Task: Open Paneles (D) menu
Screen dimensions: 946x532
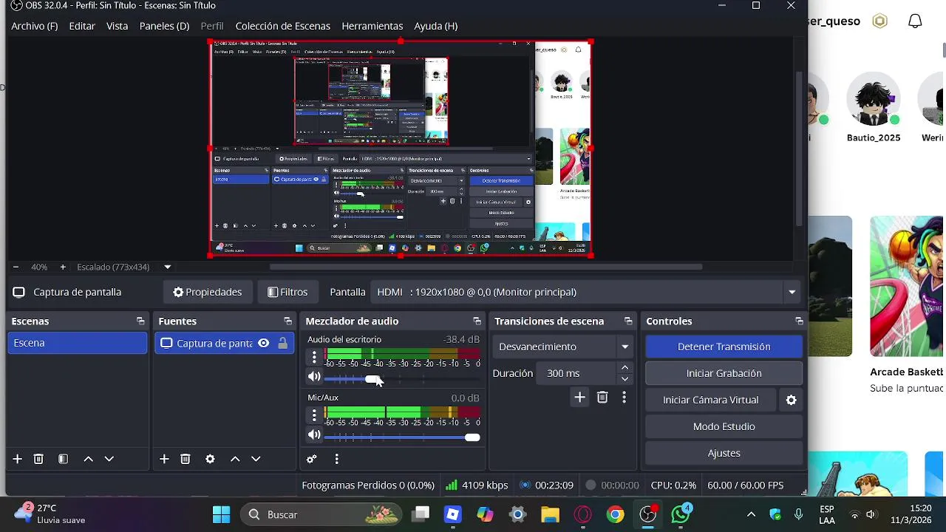Action: pyautogui.click(x=164, y=26)
